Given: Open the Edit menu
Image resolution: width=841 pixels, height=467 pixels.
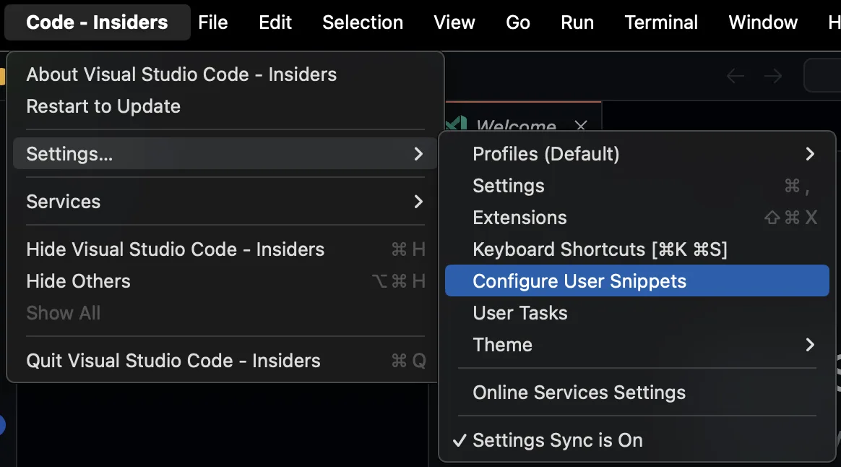Looking at the screenshot, I should pos(275,22).
